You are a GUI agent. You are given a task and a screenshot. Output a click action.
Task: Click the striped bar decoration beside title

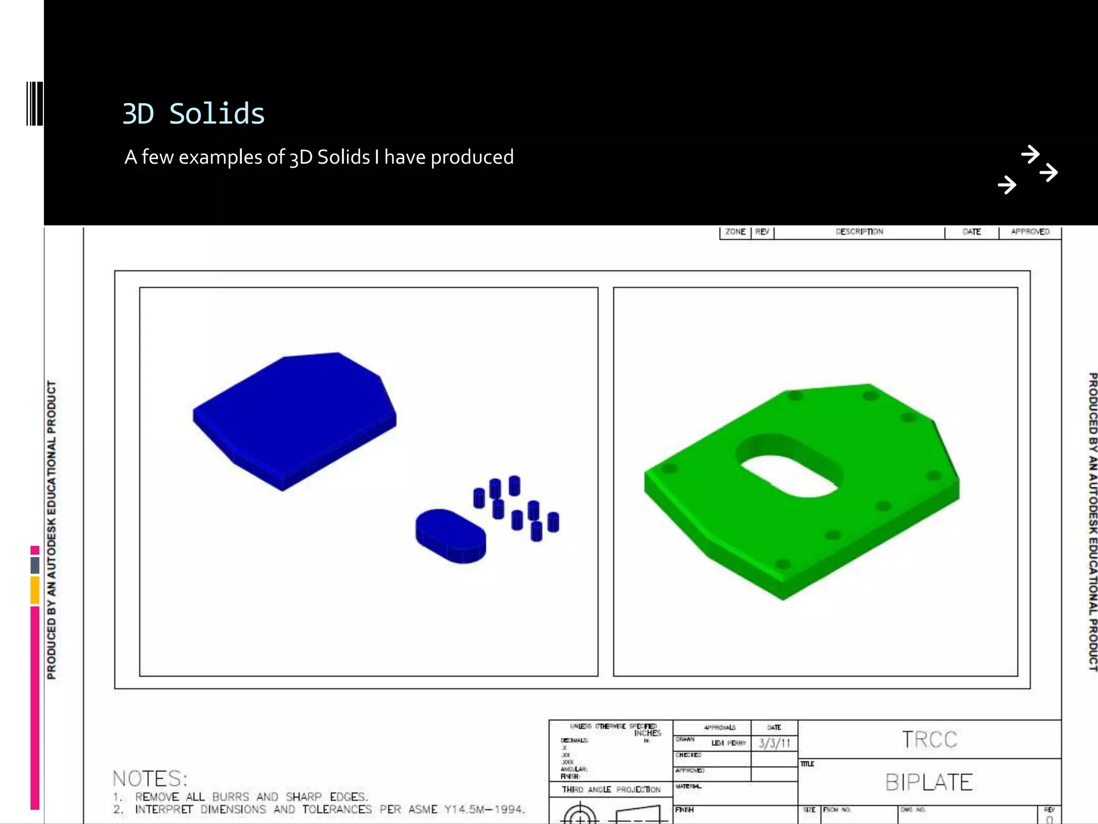click(34, 104)
